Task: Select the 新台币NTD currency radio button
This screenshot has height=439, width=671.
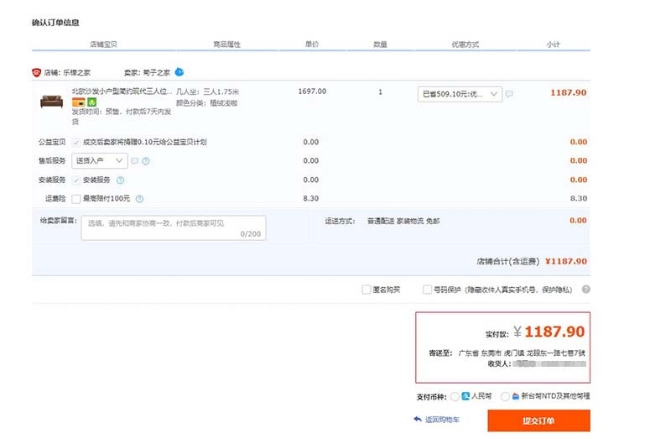Action: (x=505, y=396)
